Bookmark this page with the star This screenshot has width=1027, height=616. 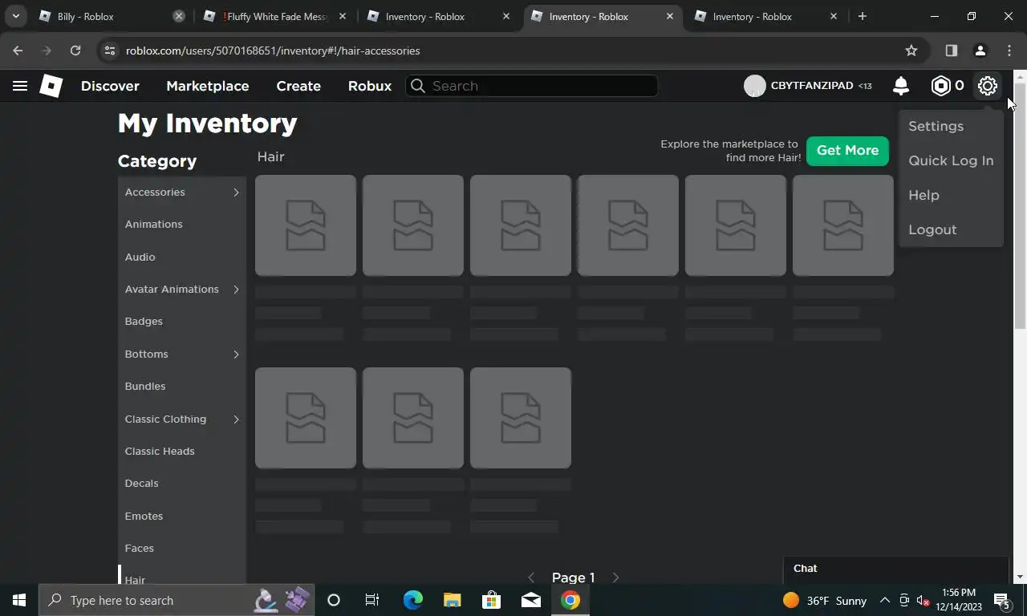[x=911, y=51]
